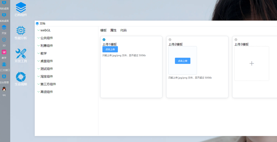Screen dimensions: 277x142
Task: Expand the 公共组件 chevron
Action: [x=38, y=38]
